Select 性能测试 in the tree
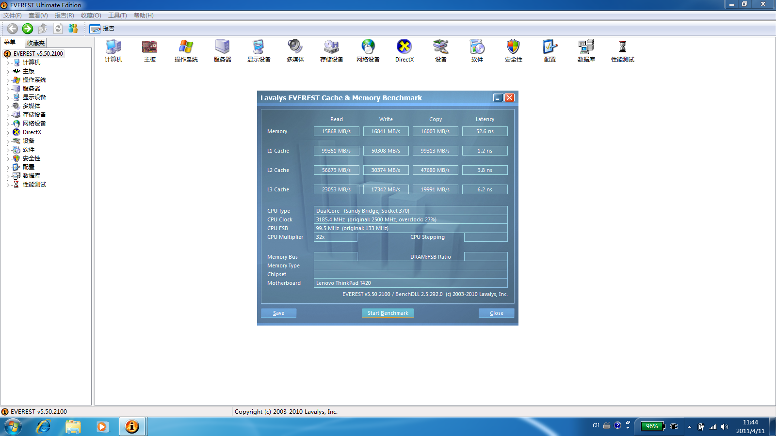The image size is (776, 436). pyautogui.click(x=34, y=185)
